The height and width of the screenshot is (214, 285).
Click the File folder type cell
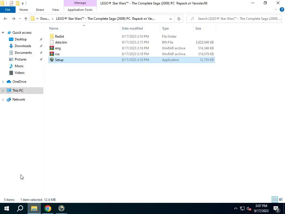click(169, 37)
